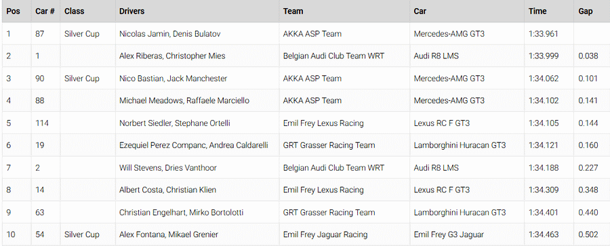The image size is (610, 246).
Task: Click the Car # column header
Action: click(x=45, y=12)
